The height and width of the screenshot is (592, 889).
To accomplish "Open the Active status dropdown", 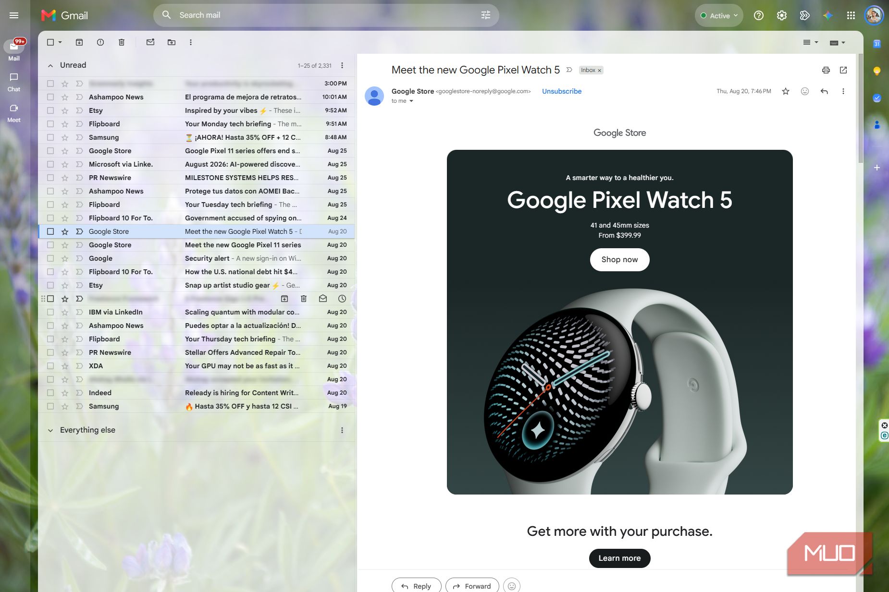I will (x=719, y=15).
